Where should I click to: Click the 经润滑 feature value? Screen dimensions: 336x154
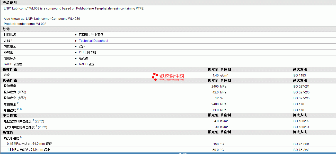tap(84, 58)
